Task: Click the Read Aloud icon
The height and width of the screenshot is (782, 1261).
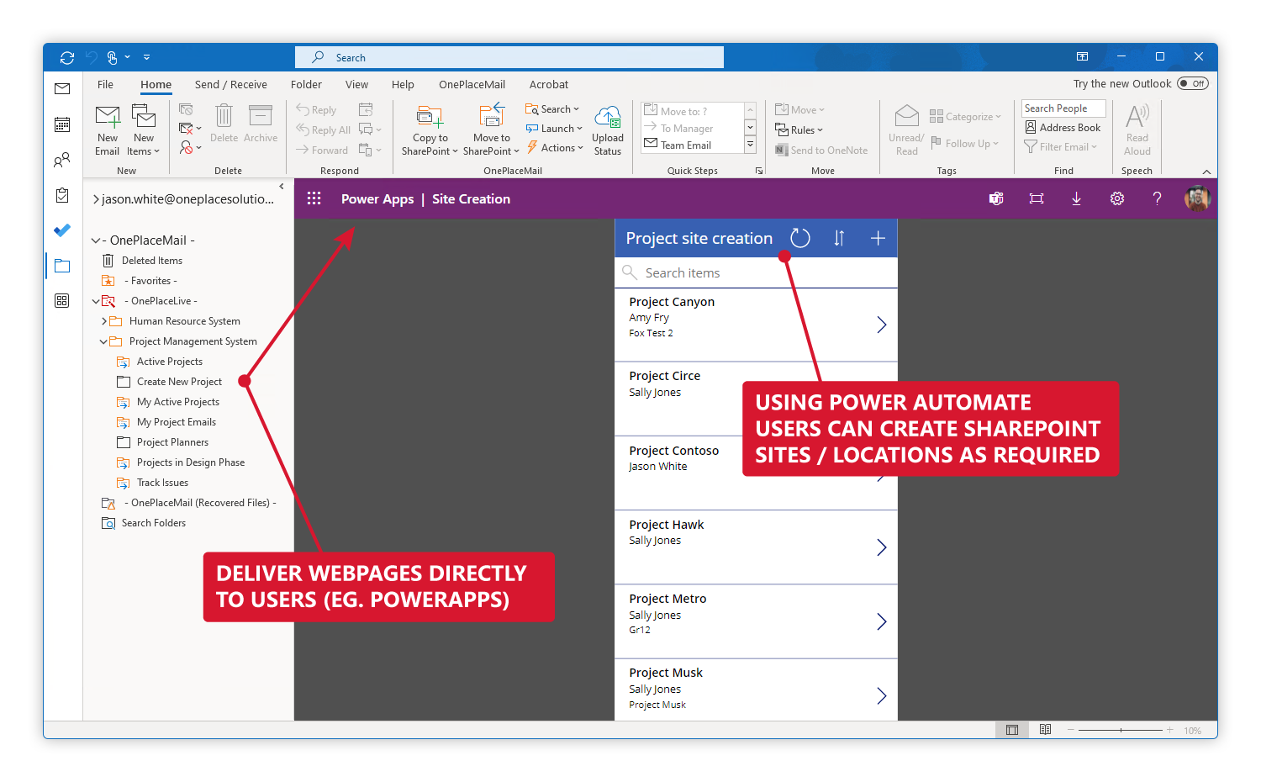Action: [1137, 116]
